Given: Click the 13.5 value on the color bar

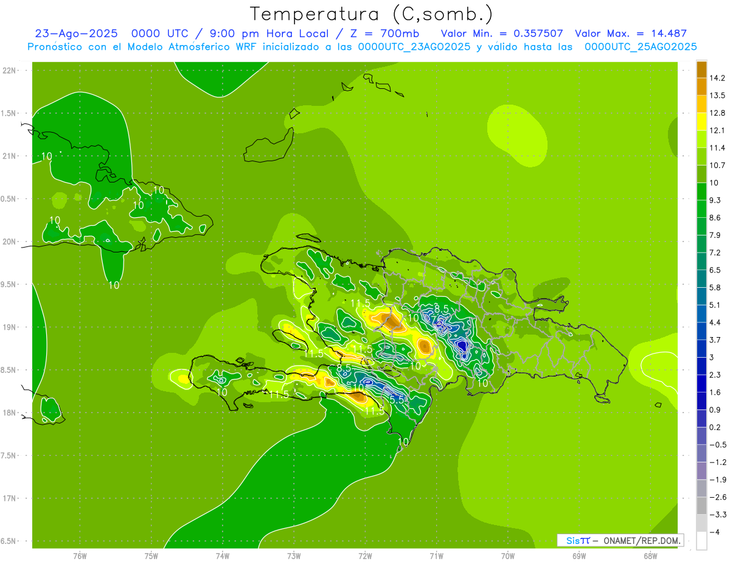Looking at the screenshot, I should pyautogui.click(x=717, y=96).
